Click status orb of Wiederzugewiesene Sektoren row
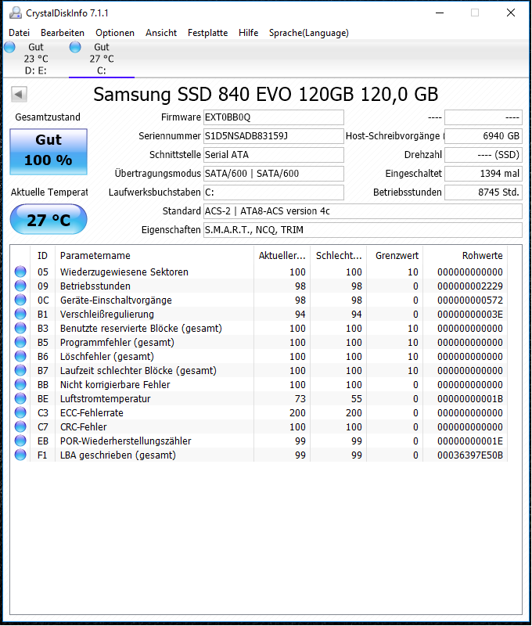Viewport: 532px width, 626px height. pyautogui.click(x=20, y=272)
